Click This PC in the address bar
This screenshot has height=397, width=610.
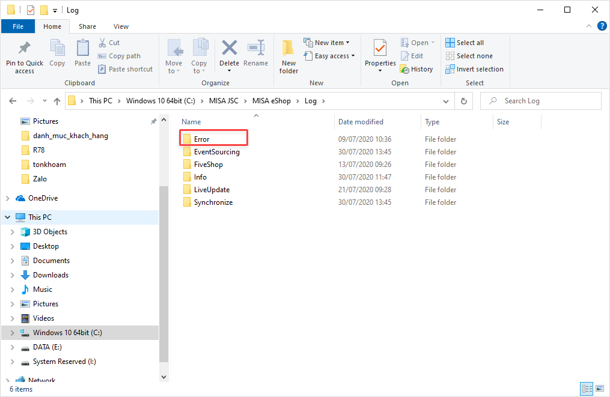pos(100,101)
